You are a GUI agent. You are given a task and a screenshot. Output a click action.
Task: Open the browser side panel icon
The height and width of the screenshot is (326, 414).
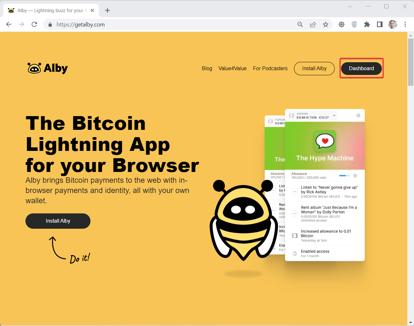click(x=380, y=25)
